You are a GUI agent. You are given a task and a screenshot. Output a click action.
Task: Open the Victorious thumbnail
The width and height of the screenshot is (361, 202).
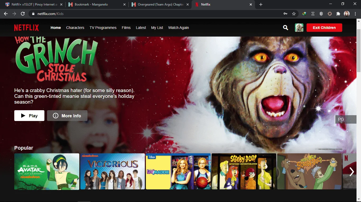pyautogui.click(x=113, y=171)
